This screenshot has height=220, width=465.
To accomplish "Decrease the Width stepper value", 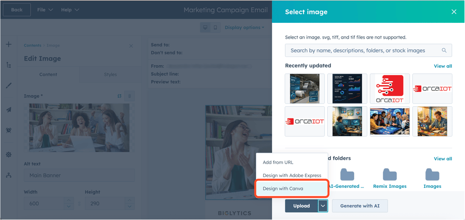I will 69,207.
